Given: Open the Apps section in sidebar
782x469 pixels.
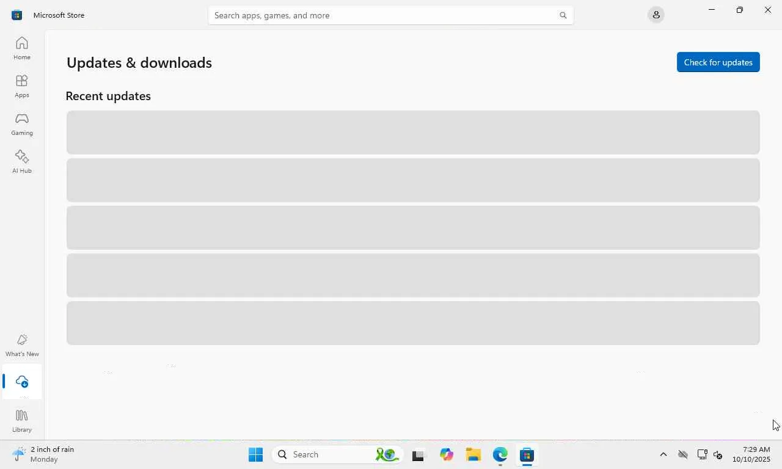Looking at the screenshot, I should coord(22,86).
